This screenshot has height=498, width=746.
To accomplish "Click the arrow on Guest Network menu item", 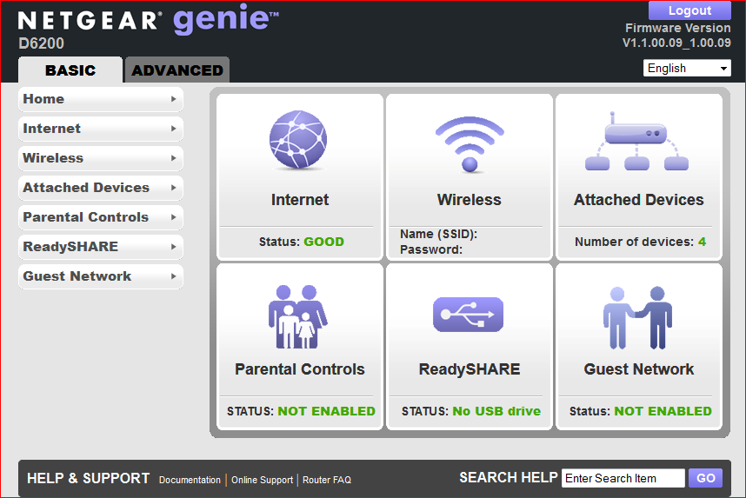I will [174, 276].
